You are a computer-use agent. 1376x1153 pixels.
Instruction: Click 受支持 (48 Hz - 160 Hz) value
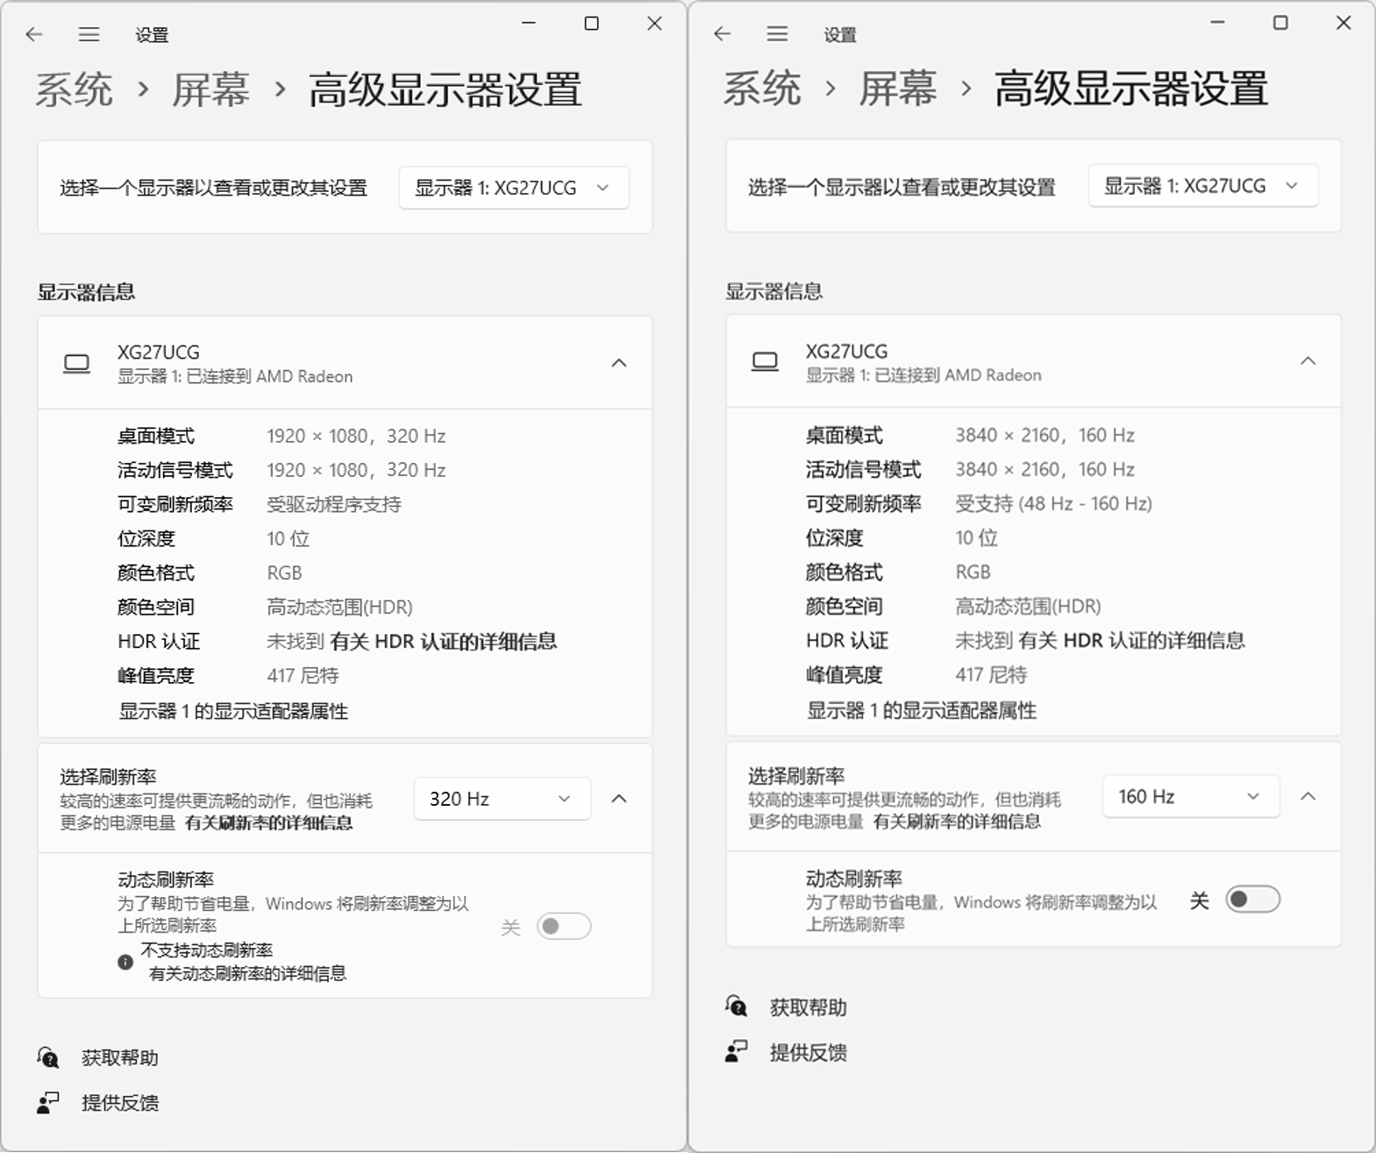pyautogui.click(x=1054, y=504)
